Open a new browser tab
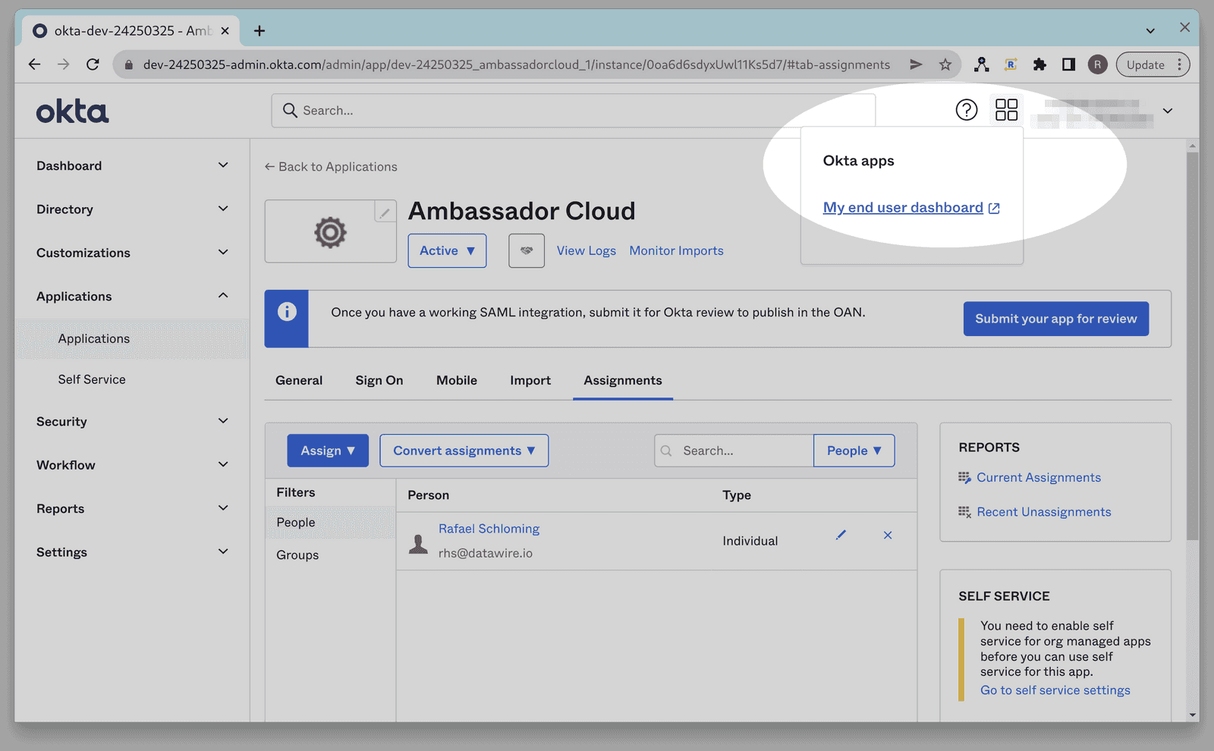The image size is (1214, 751). click(259, 31)
